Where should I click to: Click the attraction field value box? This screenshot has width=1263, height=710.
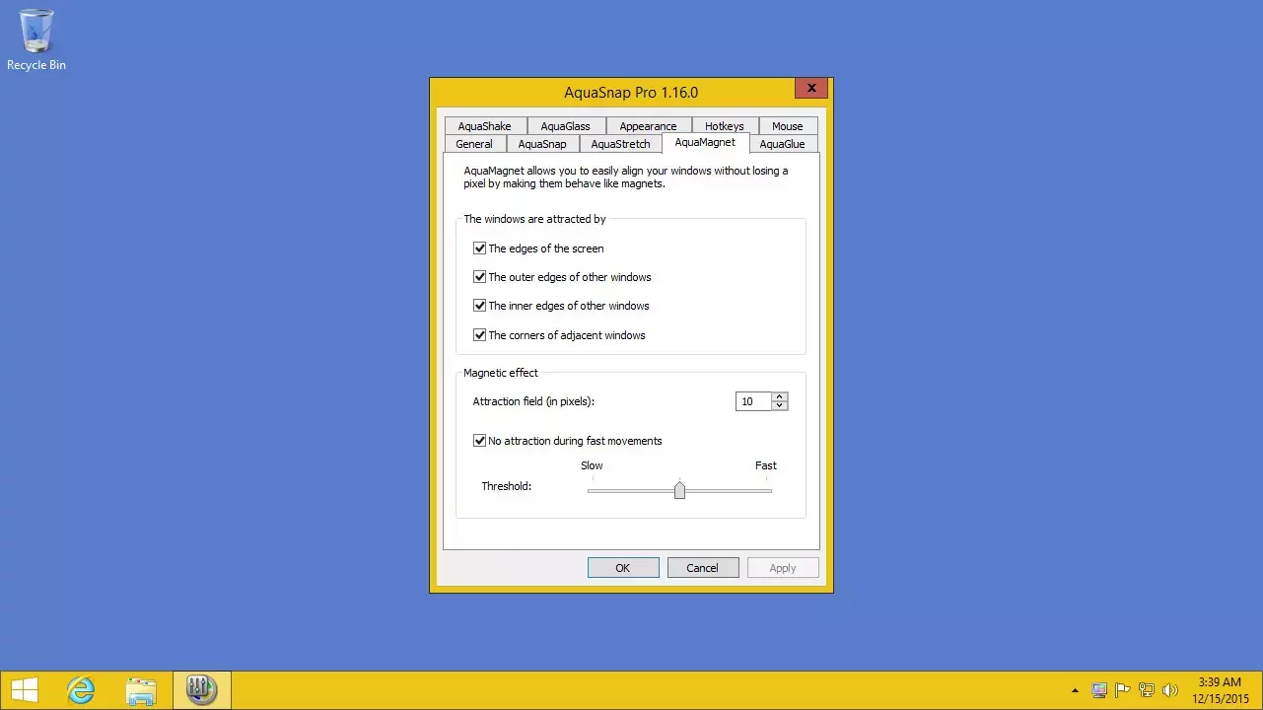(753, 401)
